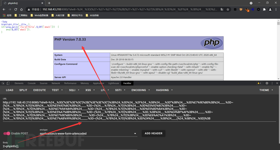The height and width of the screenshot is (150, 280).
Task: Open the Extensions puzzle-piece menu
Action: pos(264,9)
